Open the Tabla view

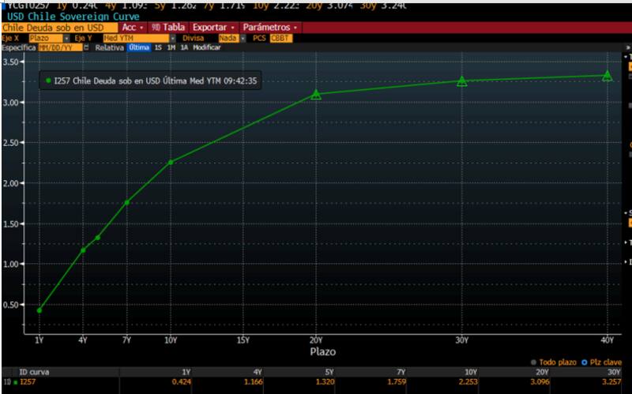(168, 27)
